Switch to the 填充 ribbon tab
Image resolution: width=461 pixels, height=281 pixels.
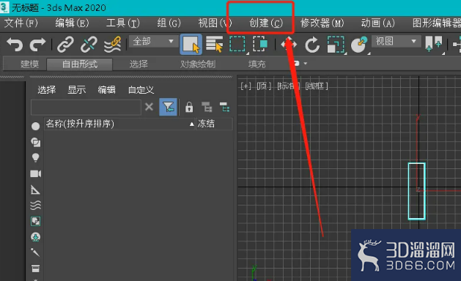(x=257, y=64)
